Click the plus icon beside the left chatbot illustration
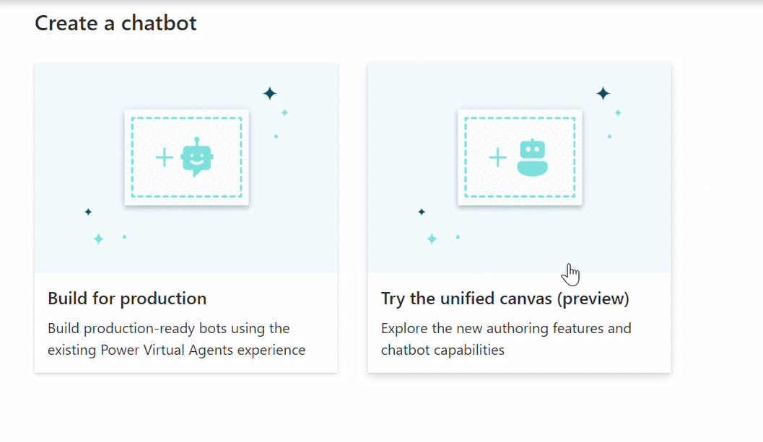This screenshot has width=763, height=442. coord(165,156)
